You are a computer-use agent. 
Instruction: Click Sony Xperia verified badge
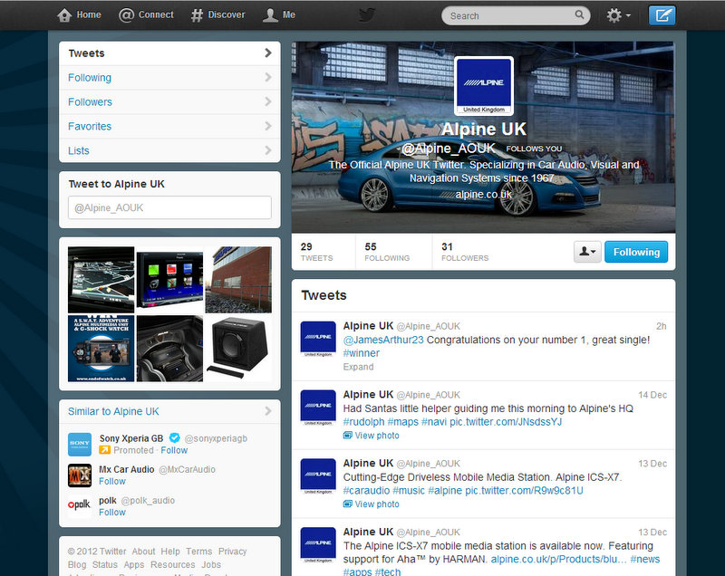click(x=174, y=438)
